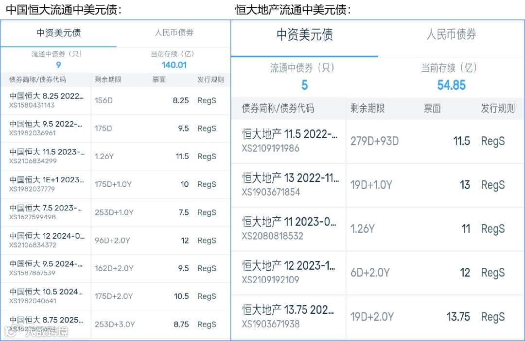Open bond 中国恒大 9.5 2024 row

(116, 269)
